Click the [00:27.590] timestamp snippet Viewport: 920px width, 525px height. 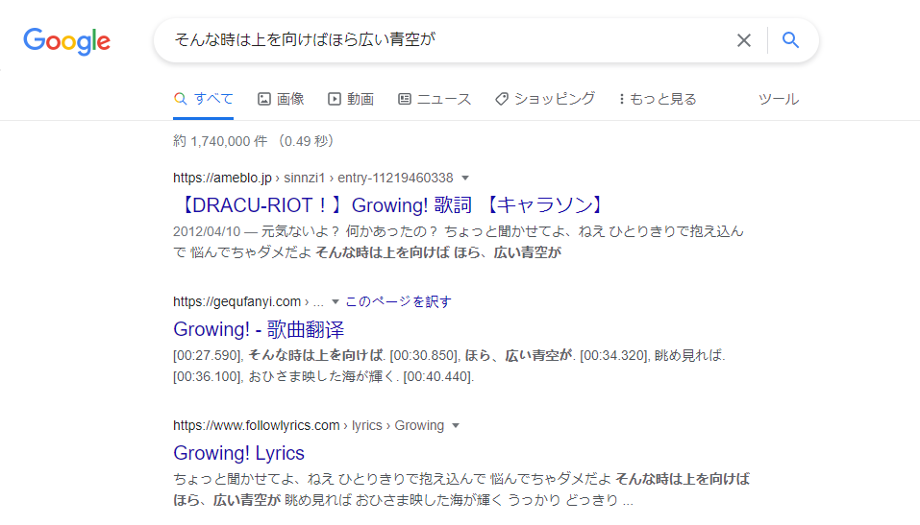pos(208,355)
